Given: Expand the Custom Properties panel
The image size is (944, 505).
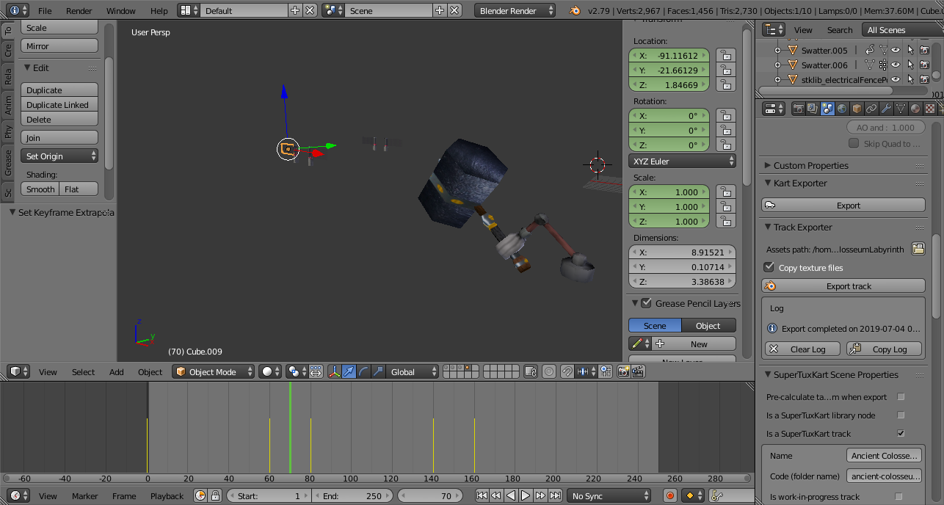Looking at the screenshot, I should [x=810, y=165].
